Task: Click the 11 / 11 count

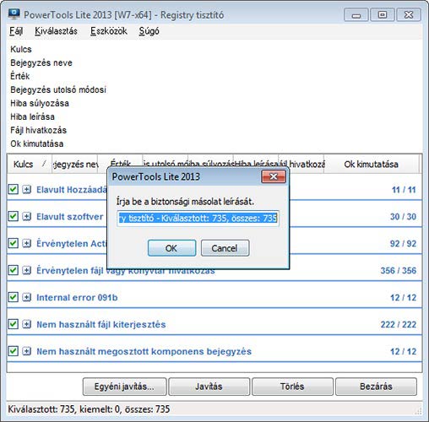Action: click(x=404, y=189)
